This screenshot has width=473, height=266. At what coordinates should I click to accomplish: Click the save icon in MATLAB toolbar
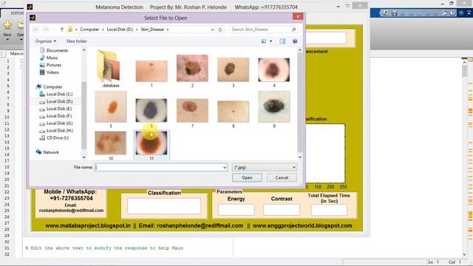click(394, 13)
